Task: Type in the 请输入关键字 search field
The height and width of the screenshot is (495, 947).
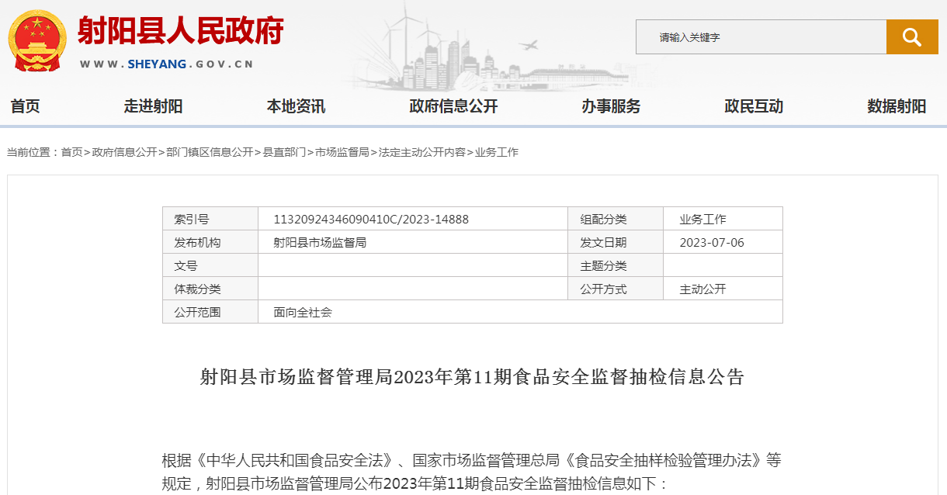Action: coord(761,37)
